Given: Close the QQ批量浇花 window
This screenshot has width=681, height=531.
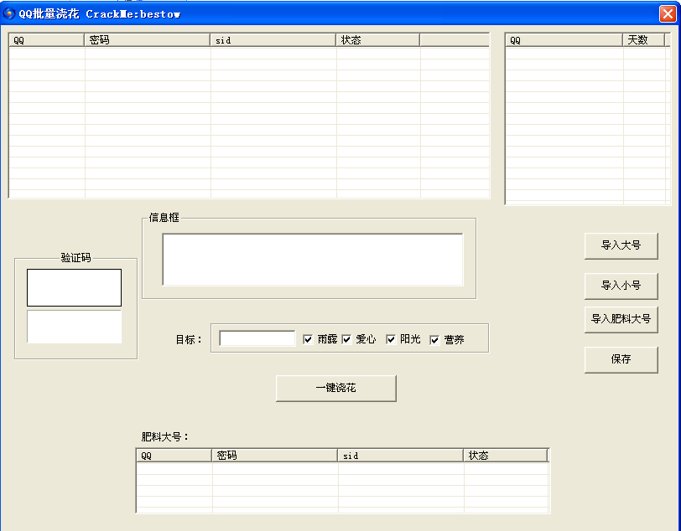Looking at the screenshot, I should [x=668, y=14].
